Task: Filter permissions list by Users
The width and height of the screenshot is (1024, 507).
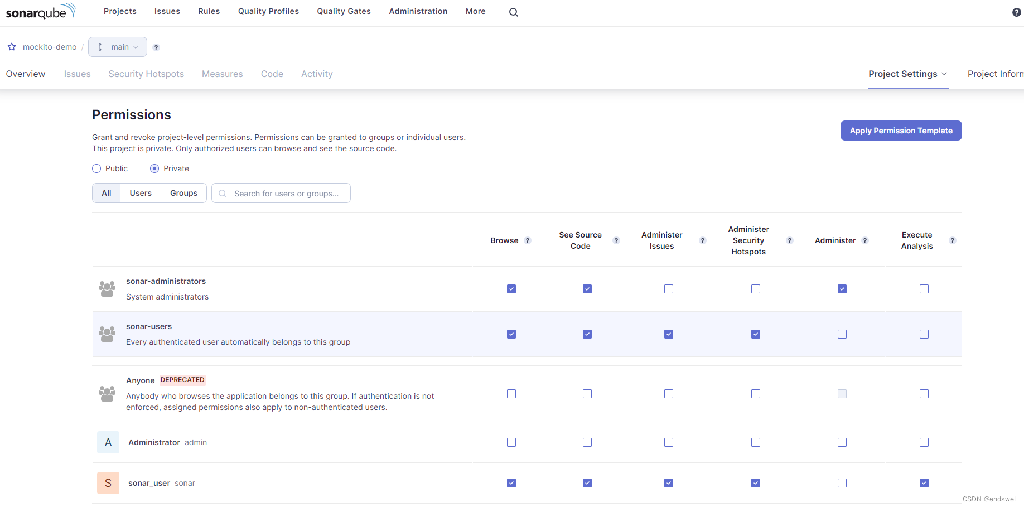Action: (x=141, y=193)
